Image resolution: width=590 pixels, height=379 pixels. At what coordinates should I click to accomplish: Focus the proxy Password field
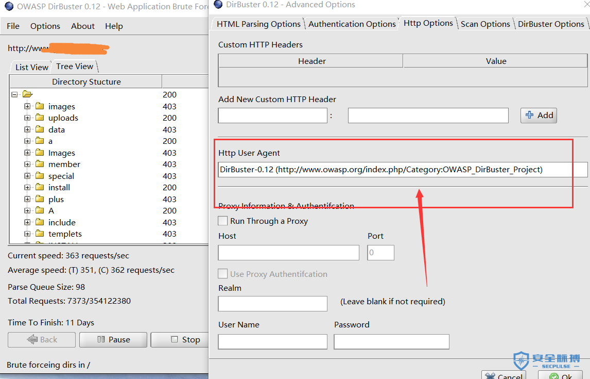tap(392, 342)
